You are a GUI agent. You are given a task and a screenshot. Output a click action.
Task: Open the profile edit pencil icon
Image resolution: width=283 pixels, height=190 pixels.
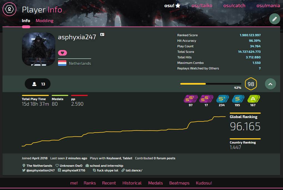click(274, 19)
